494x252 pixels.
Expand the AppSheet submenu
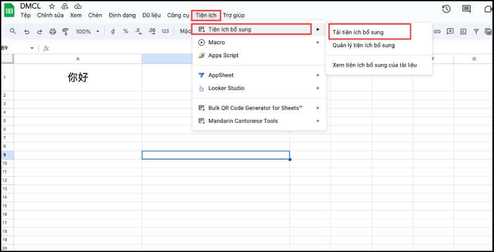[x=259, y=75]
